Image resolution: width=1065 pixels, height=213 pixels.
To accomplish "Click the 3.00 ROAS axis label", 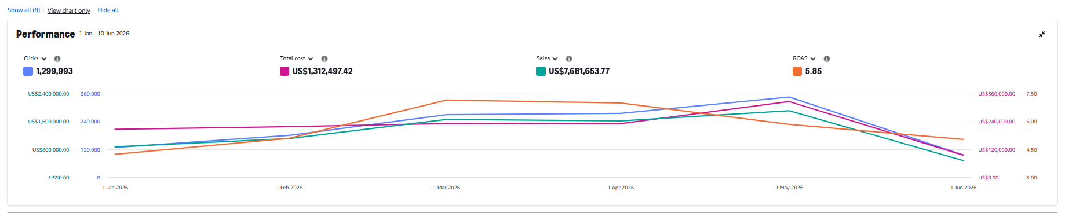I will coord(1031,178).
